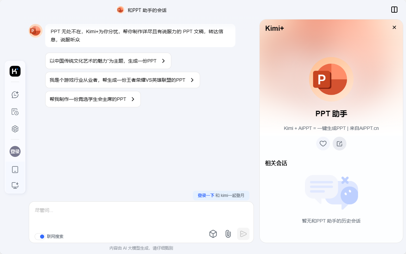The height and width of the screenshot is (254, 406).
Task: Click the Kimi logo at sidebar top
Action: (15, 71)
